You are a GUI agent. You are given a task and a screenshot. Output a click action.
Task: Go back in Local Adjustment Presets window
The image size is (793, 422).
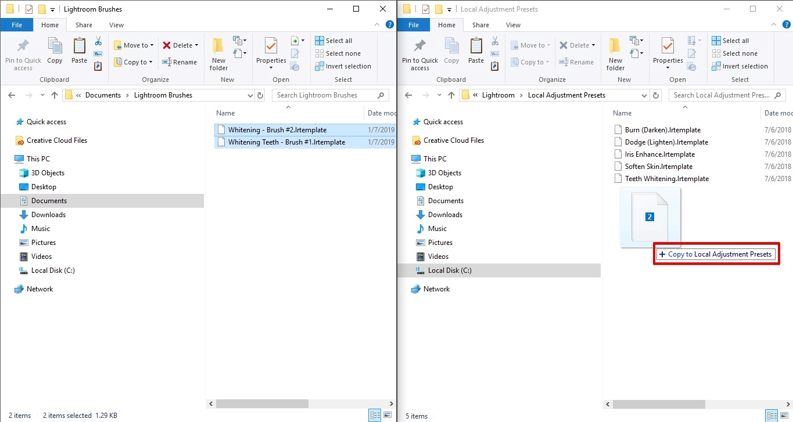click(408, 95)
